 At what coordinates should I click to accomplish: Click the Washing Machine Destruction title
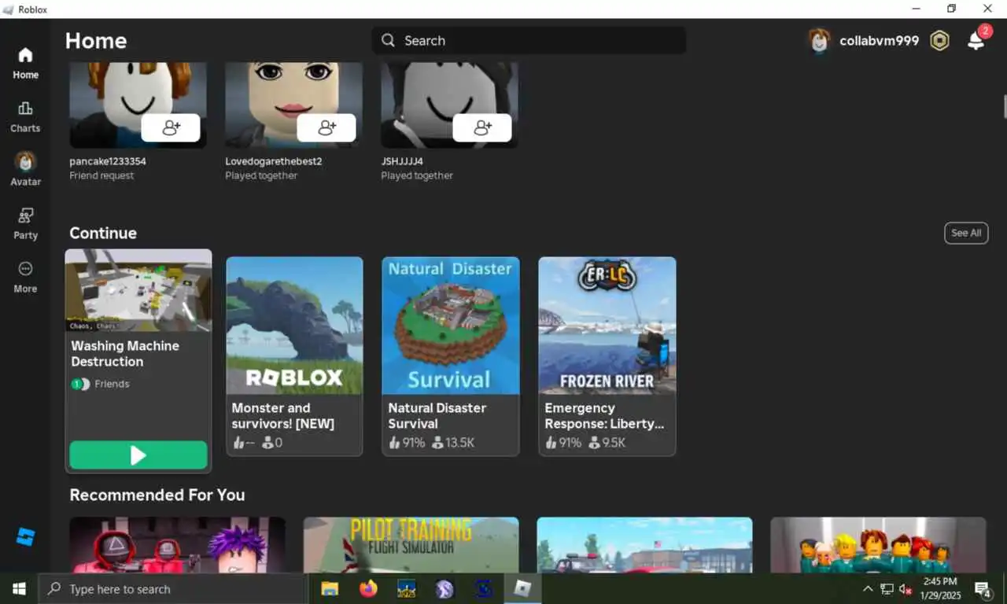point(125,354)
